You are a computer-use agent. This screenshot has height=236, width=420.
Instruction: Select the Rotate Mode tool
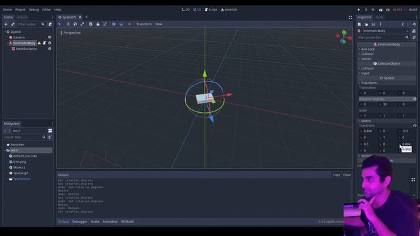[75, 24]
